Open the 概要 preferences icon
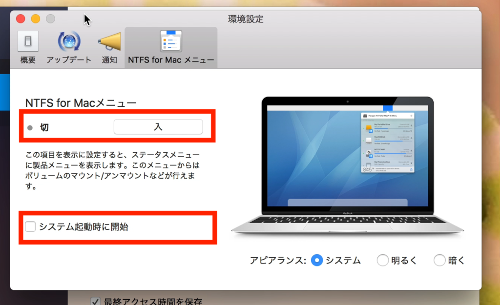This screenshot has height=305, width=500. [x=28, y=41]
